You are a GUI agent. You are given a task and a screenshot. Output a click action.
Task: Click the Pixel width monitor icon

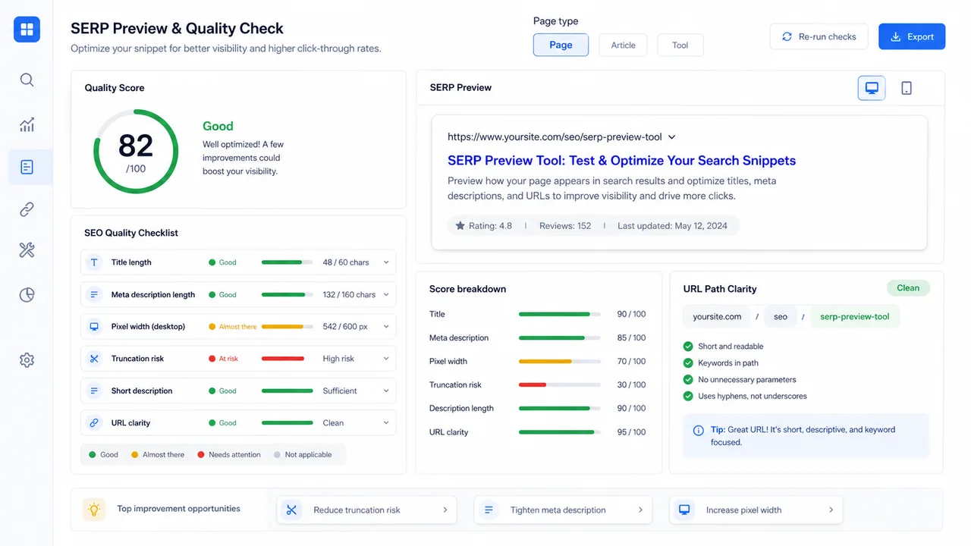[94, 327]
